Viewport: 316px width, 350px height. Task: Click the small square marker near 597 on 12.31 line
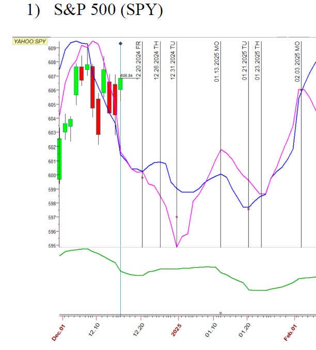point(177,217)
